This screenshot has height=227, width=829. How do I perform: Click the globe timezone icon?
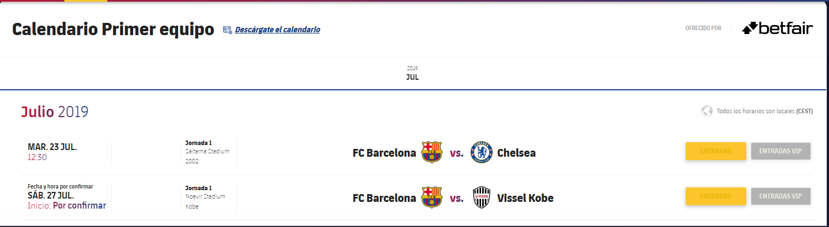point(707,111)
